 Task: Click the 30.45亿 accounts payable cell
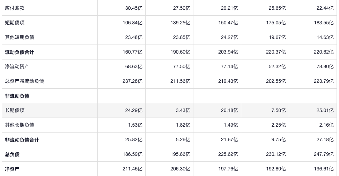134,8
